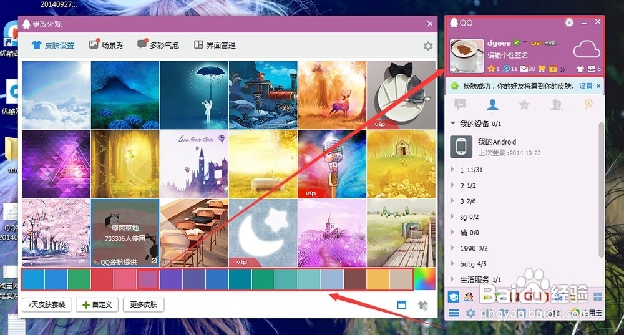Open the QZone star tab icon
The height and width of the screenshot is (335, 624).
coord(524,105)
